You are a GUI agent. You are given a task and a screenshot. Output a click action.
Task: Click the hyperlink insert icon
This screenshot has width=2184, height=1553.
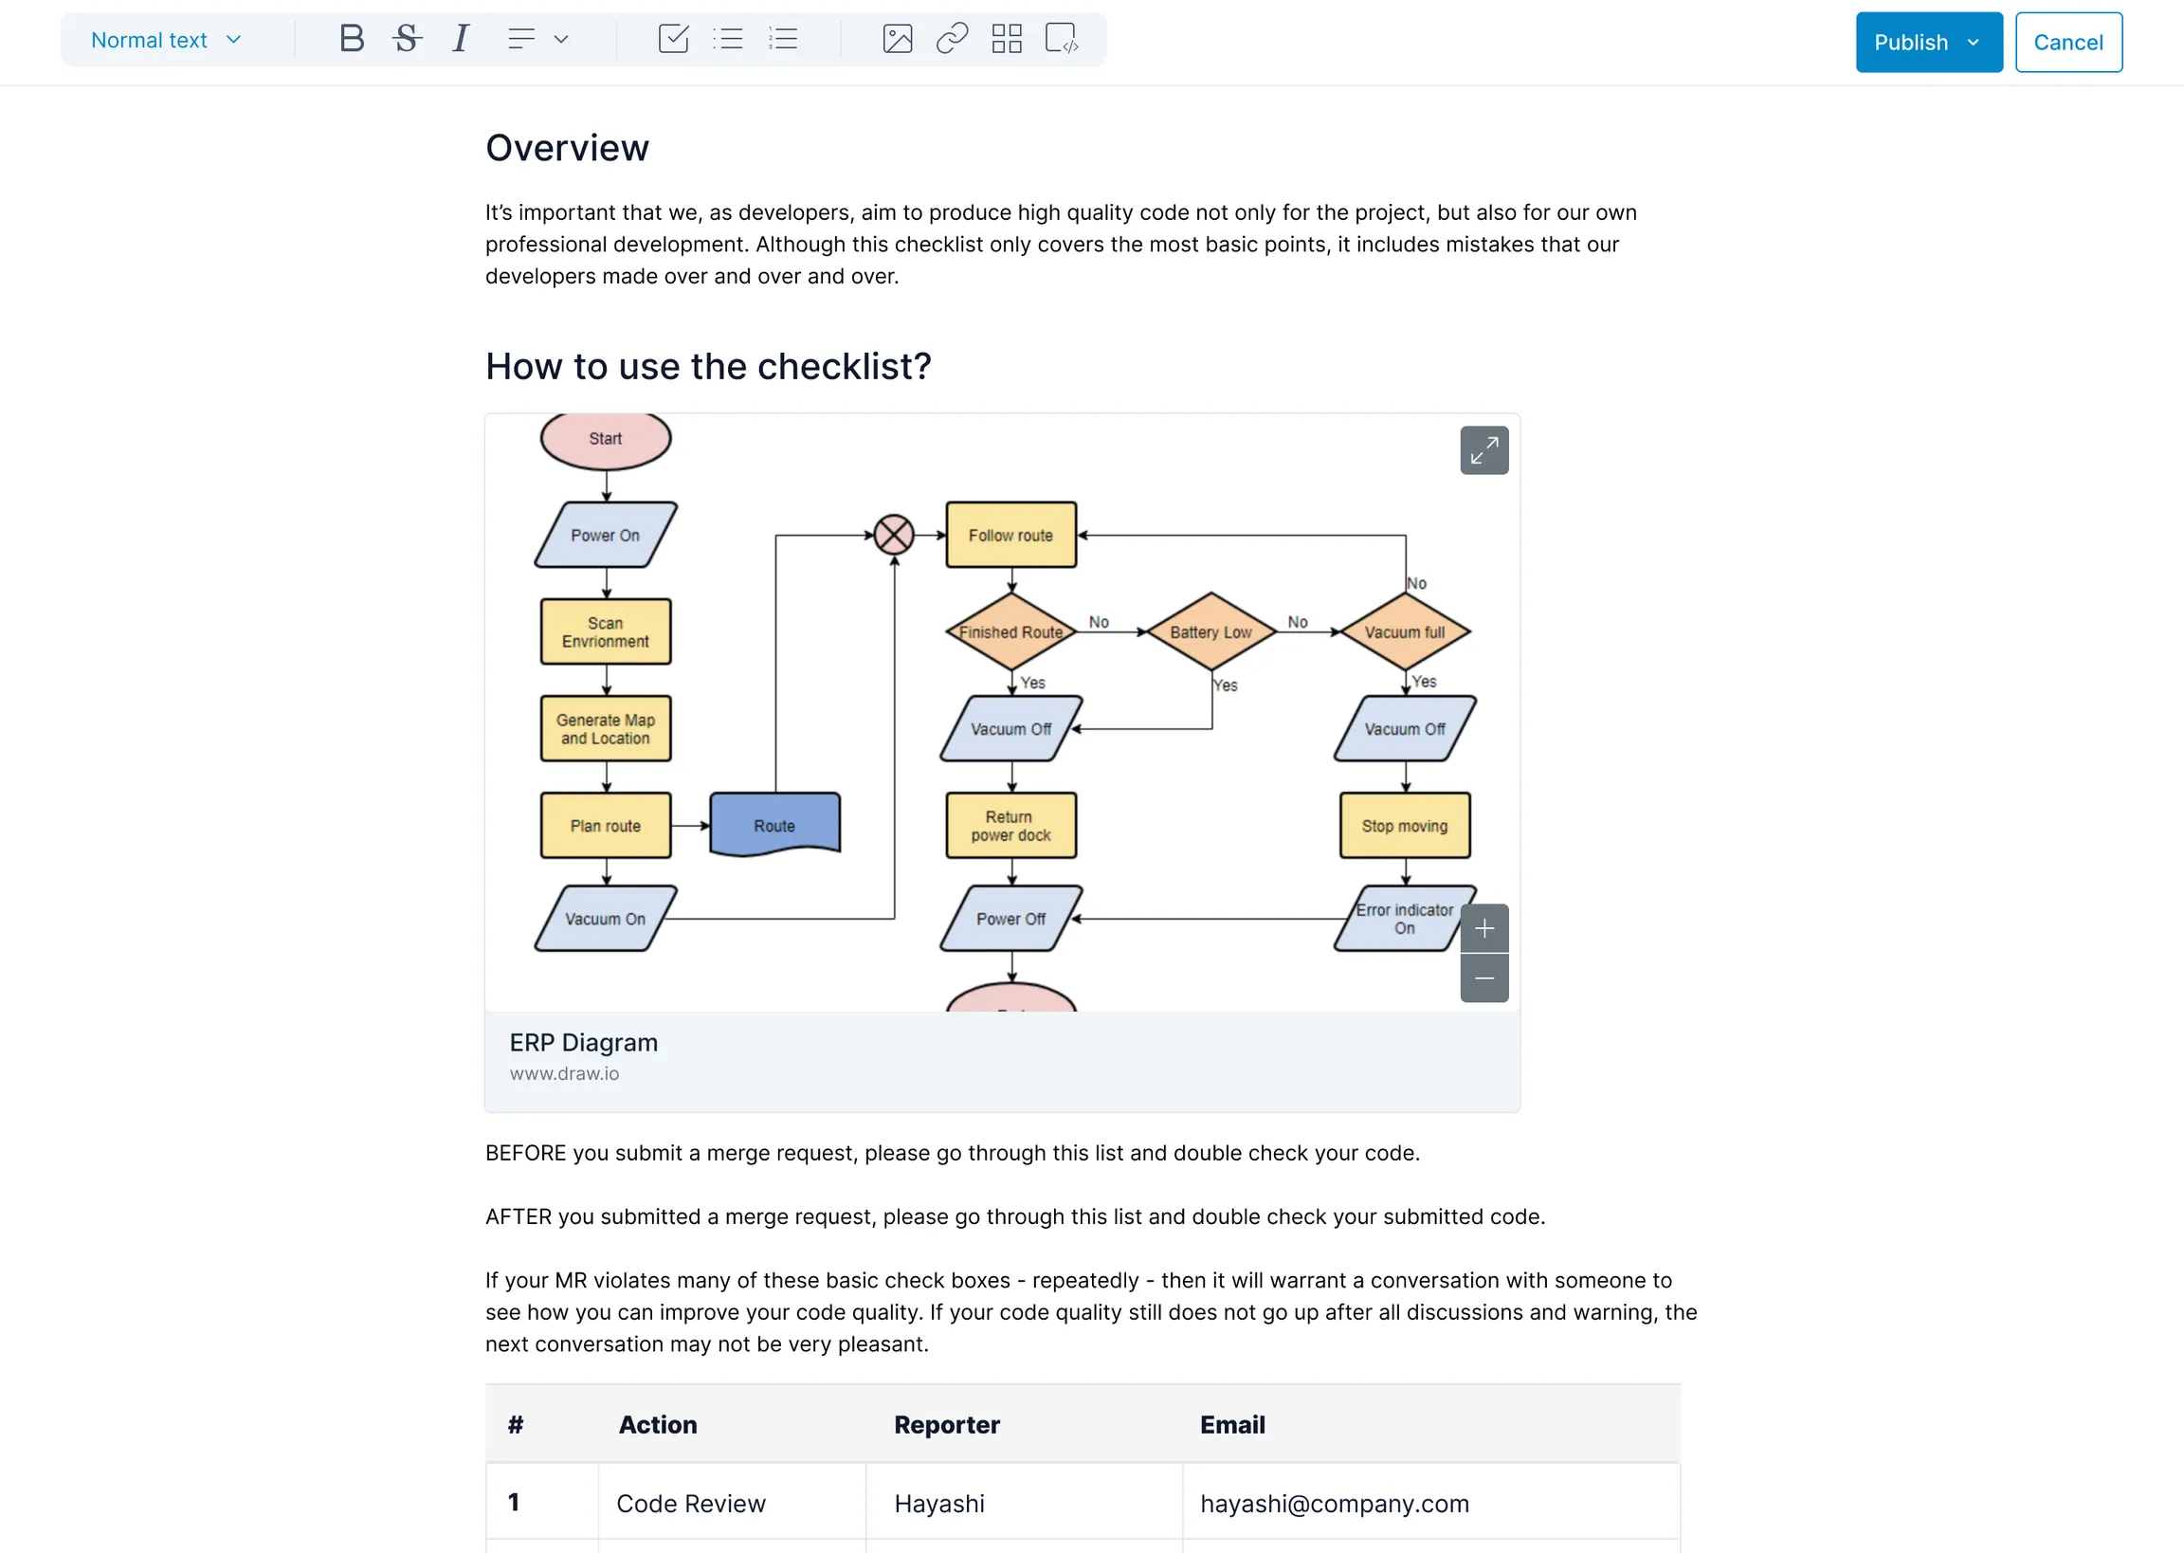click(x=951, y=39)
